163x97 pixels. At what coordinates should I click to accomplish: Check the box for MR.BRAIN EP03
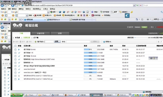[x=15, y=76]
